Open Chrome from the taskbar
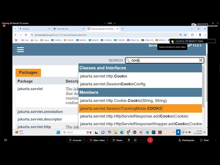Screen dimensions: 220x165 (x=128, y=132)
